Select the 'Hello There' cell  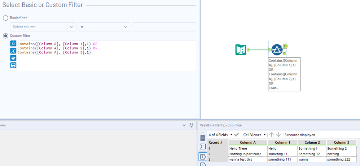248,149
